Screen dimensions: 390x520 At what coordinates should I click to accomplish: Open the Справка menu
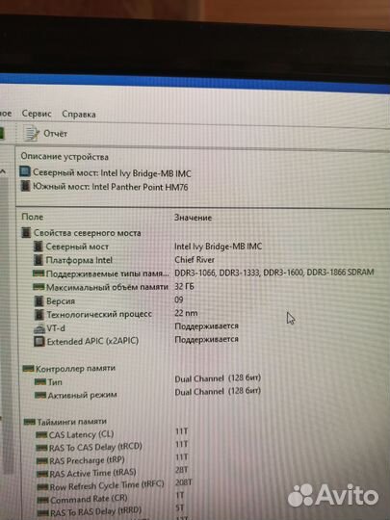point(79,114)
